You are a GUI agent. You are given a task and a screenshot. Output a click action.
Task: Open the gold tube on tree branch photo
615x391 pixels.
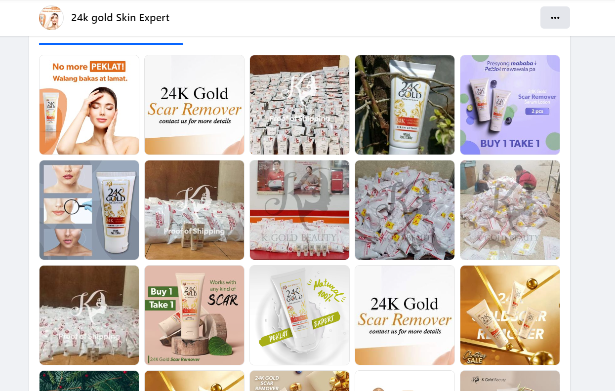click(405, 105)
